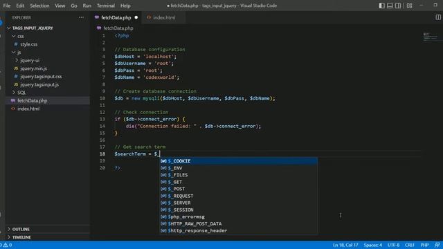Toggle primary side bar layout icon

381,6
